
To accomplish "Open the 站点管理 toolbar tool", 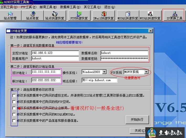I will pyautogui.click(x=10, y=16).
